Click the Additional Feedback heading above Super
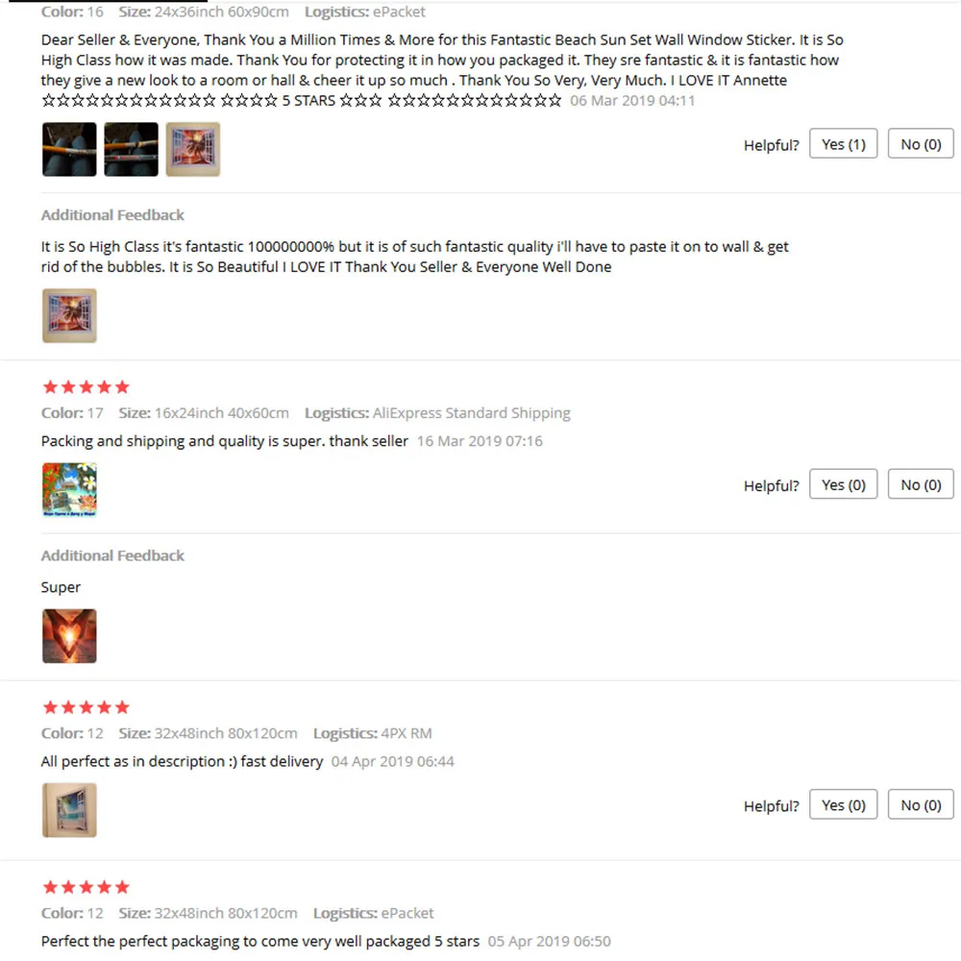Viewport: 961px width, 961px height. [112, 555]
